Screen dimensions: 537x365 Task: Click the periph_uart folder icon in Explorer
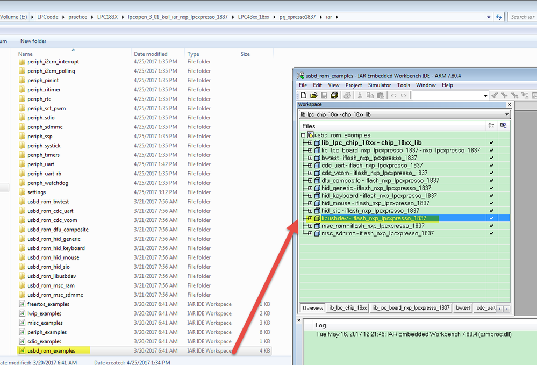pos(22,164)
